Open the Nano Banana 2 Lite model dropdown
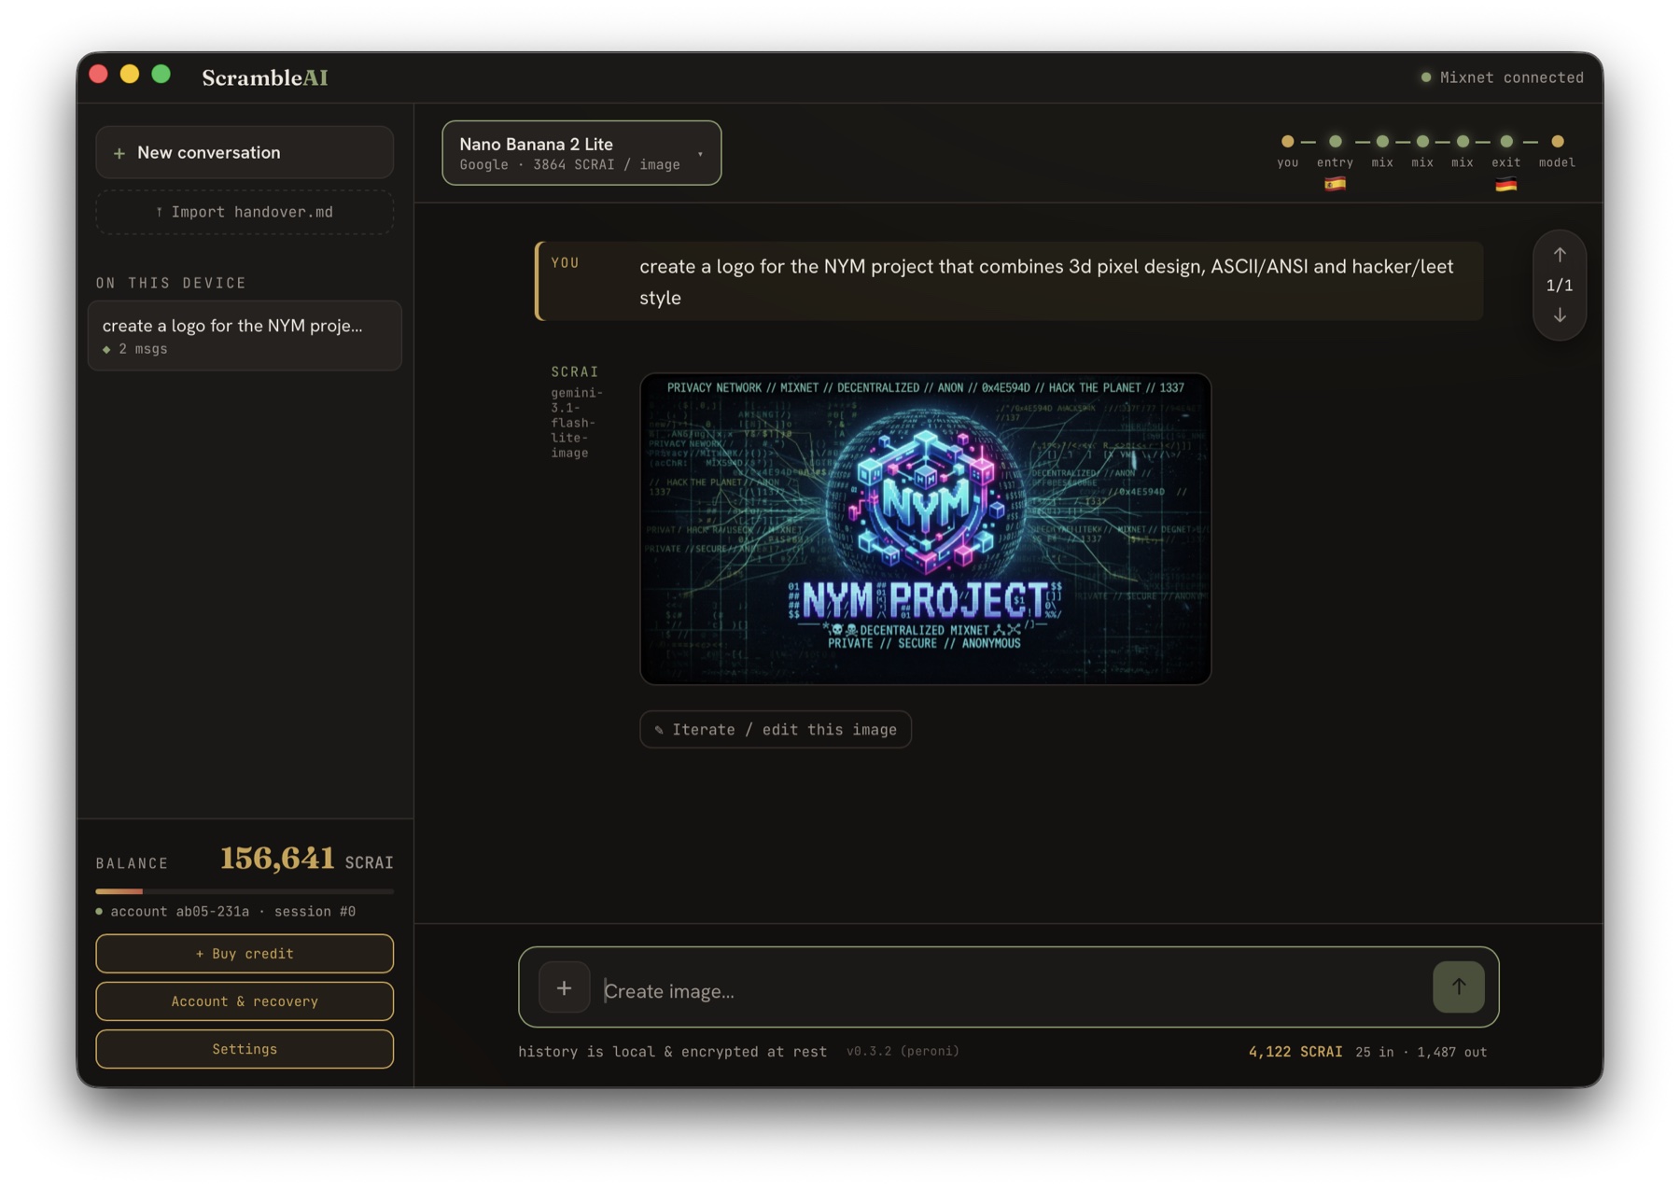Viewport: 1680px width, 1189px height. pyautogui.click(x=581, y=153)
